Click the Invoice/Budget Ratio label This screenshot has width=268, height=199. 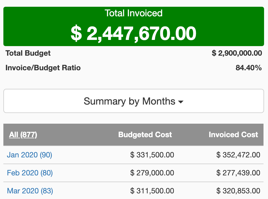tap(43, 68)
